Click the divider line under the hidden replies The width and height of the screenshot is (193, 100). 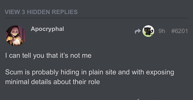[x=96, y=18]
